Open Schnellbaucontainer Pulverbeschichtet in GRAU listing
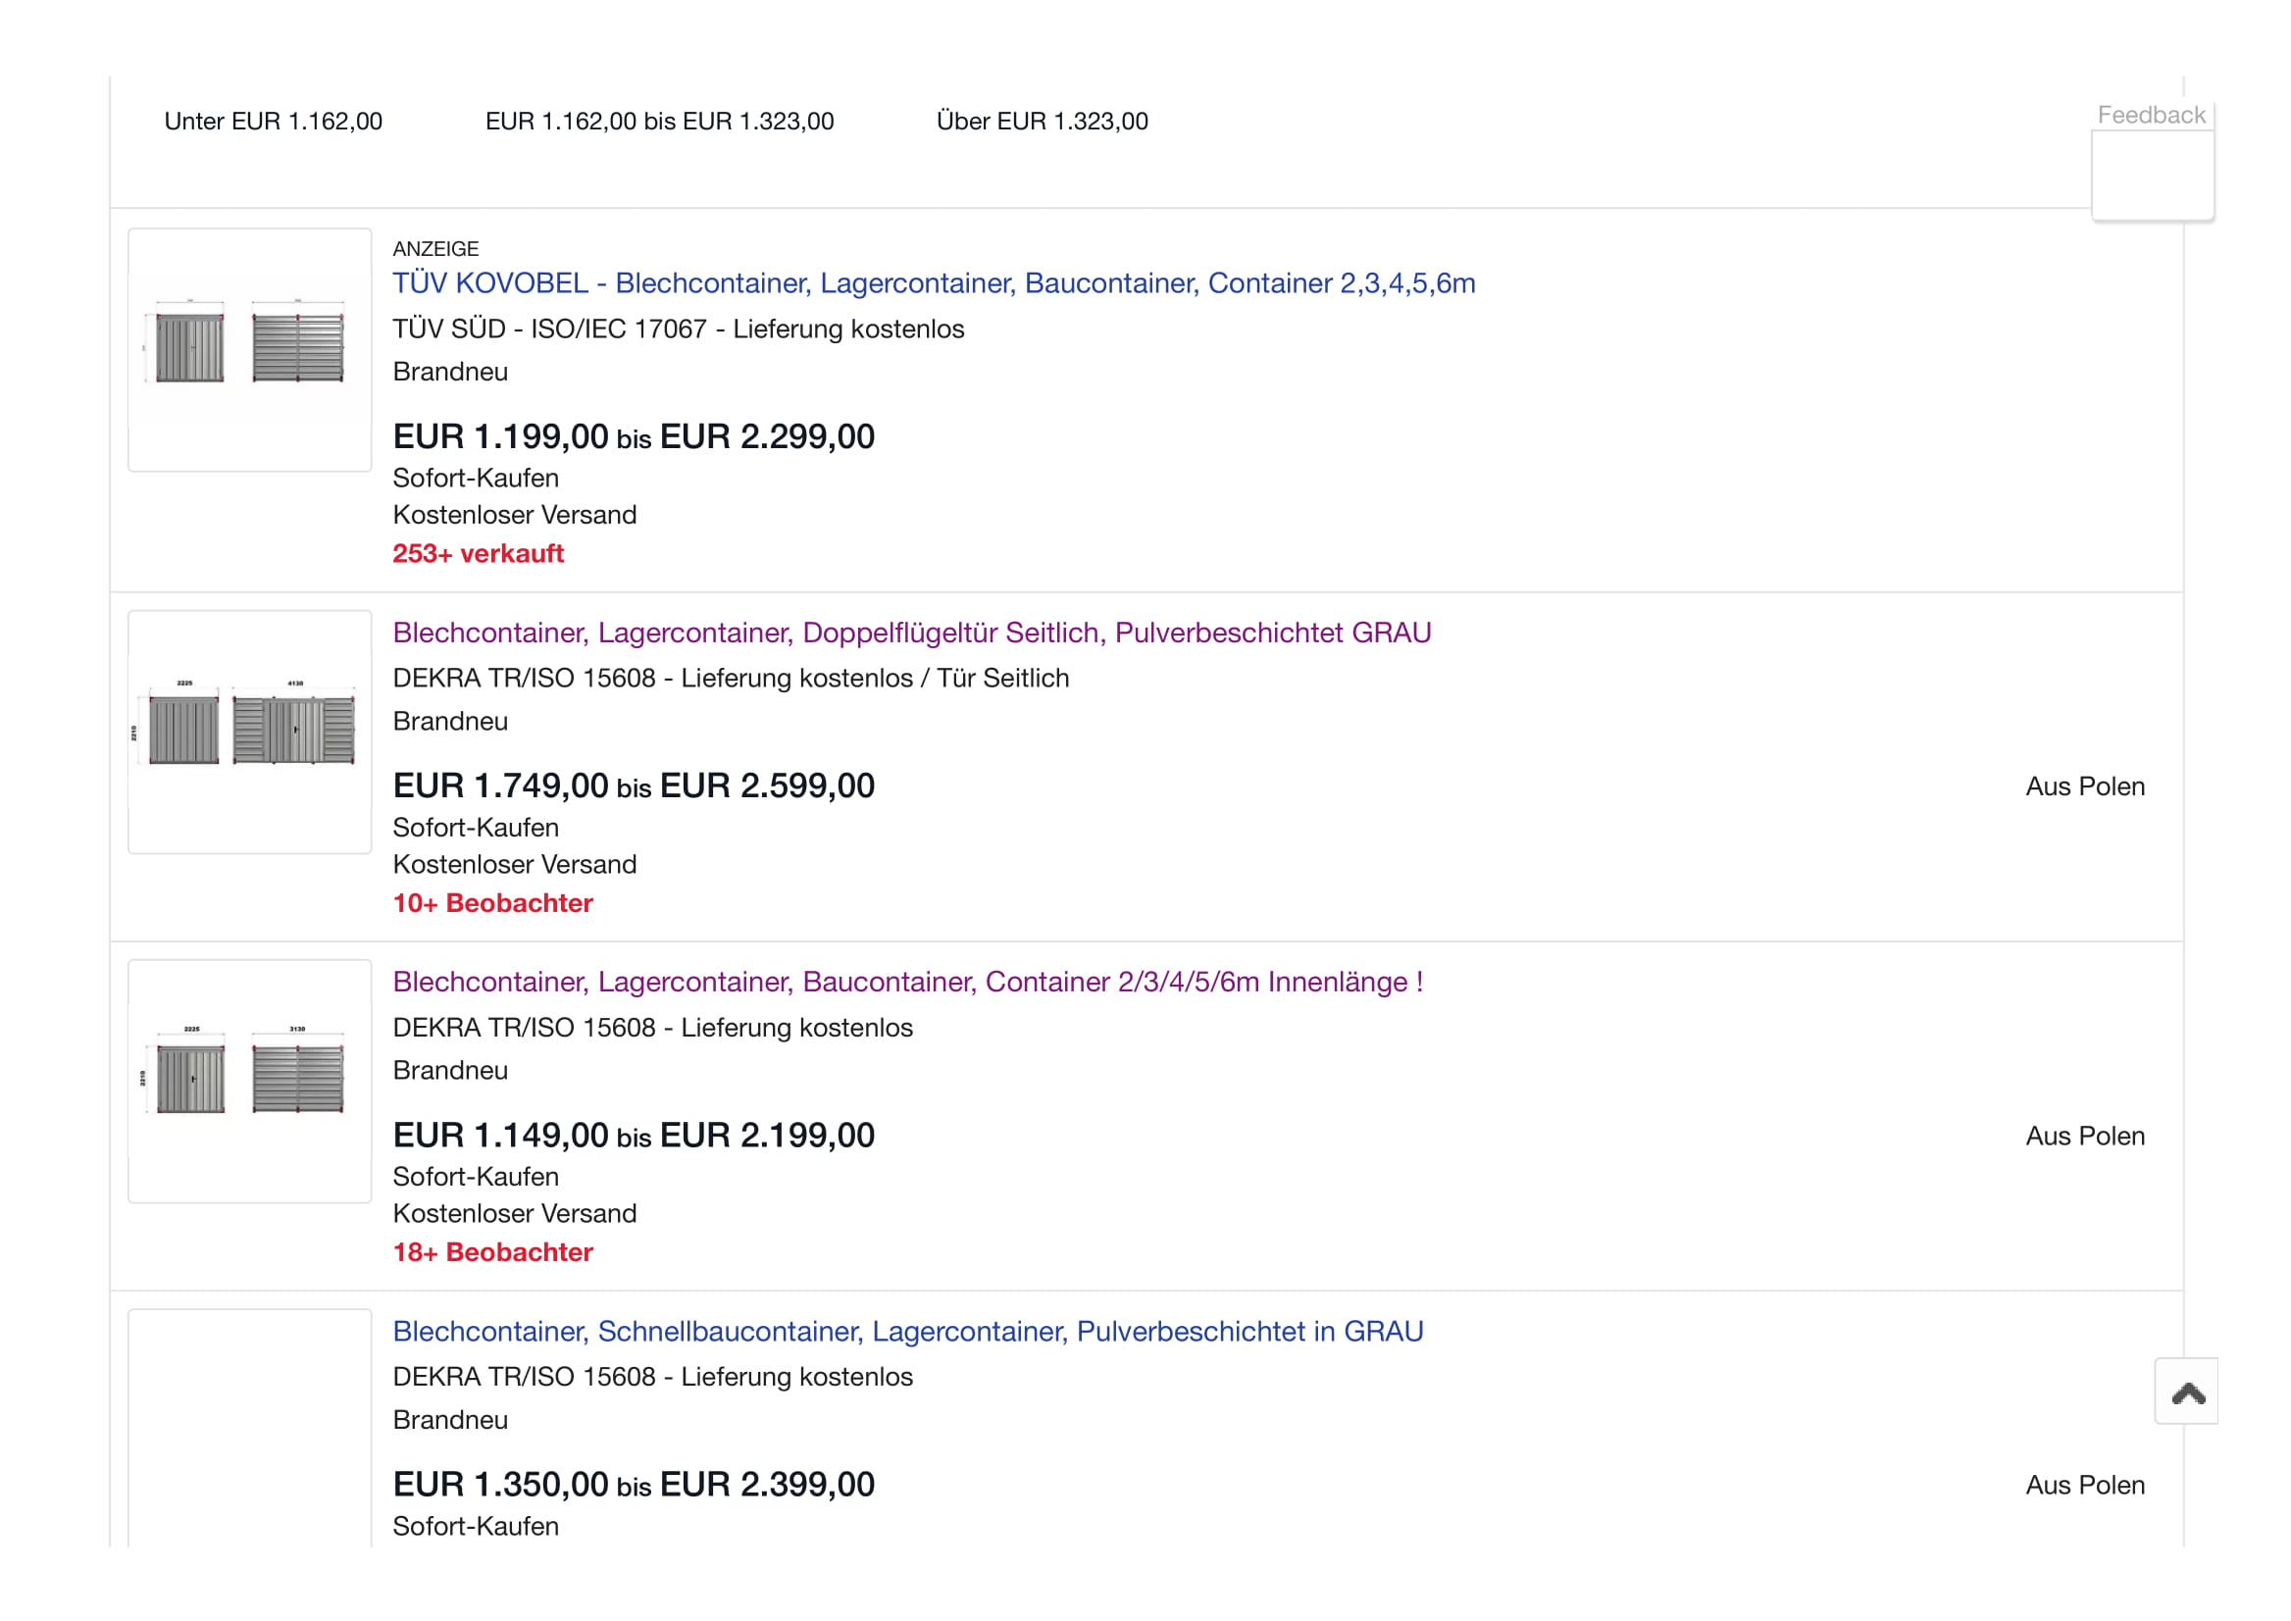 tap(906, 1332)
